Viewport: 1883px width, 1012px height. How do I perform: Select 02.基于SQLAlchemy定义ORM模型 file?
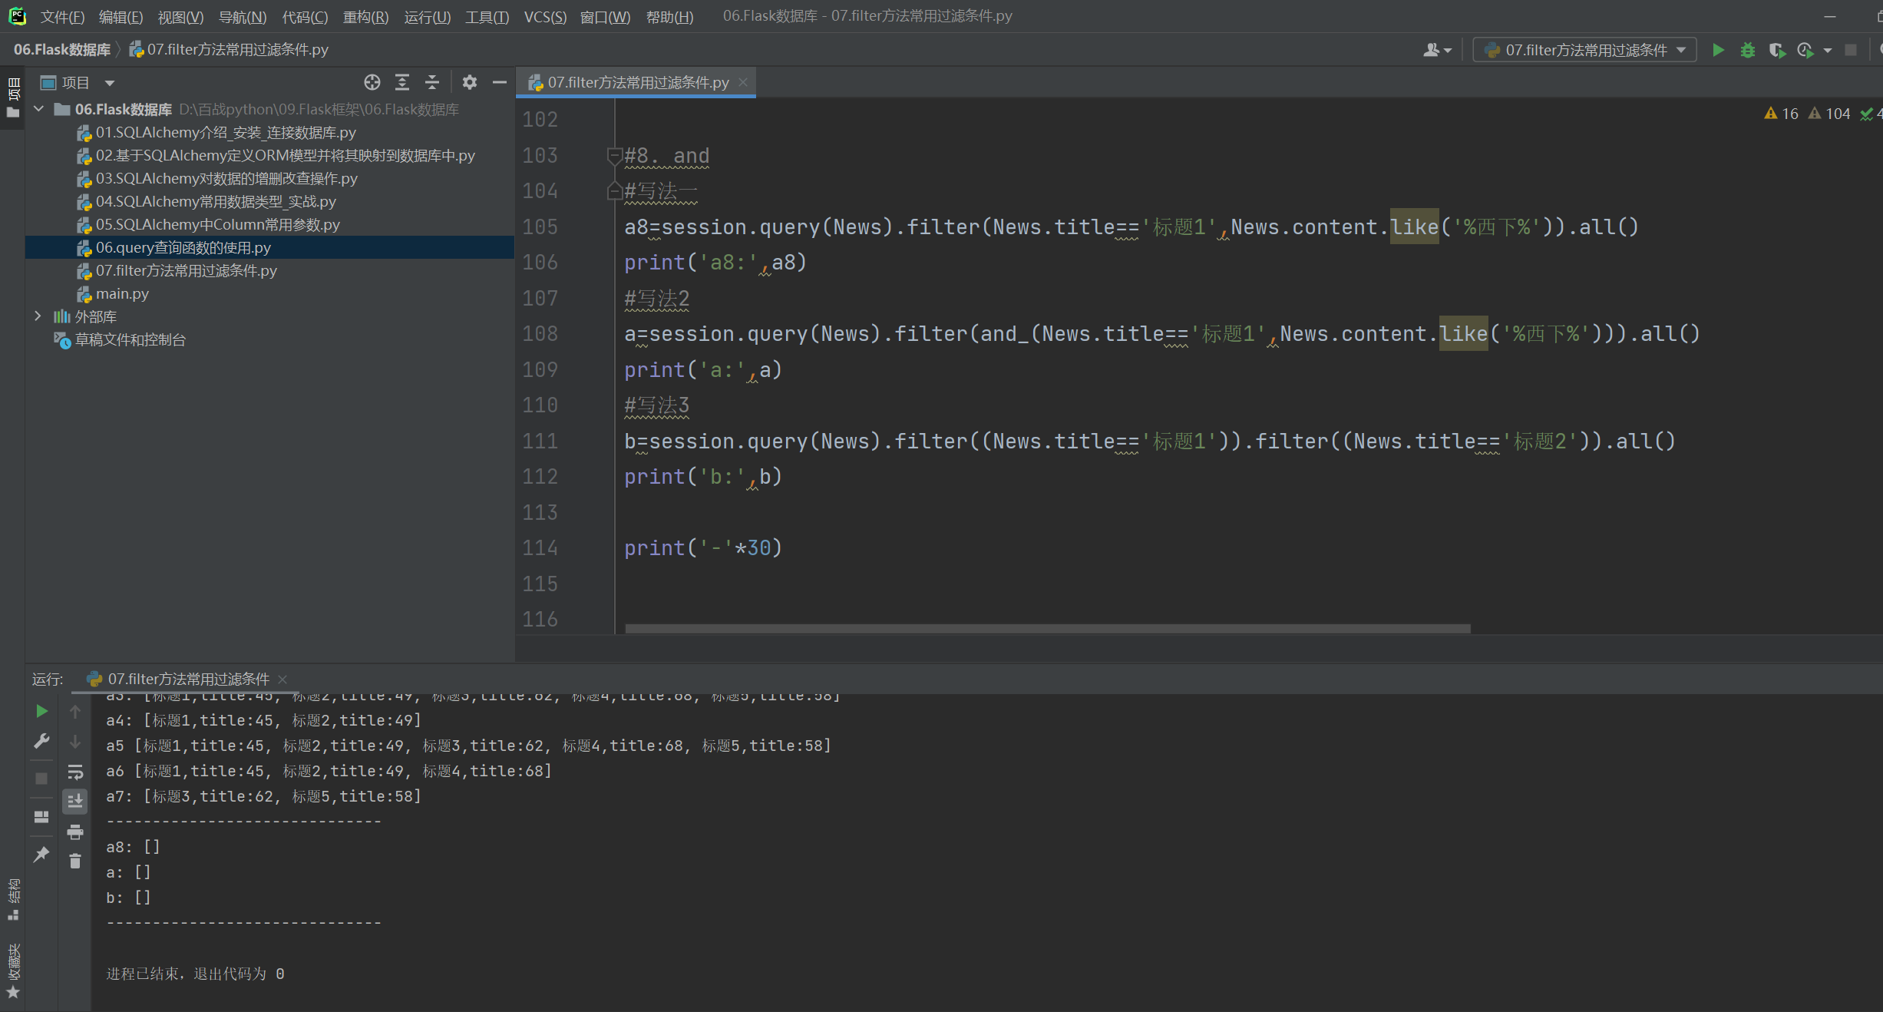point(276,155)
